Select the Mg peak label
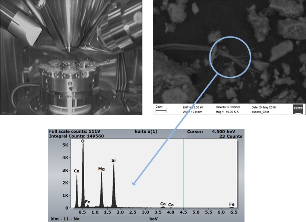 click(x=101, y=169)
